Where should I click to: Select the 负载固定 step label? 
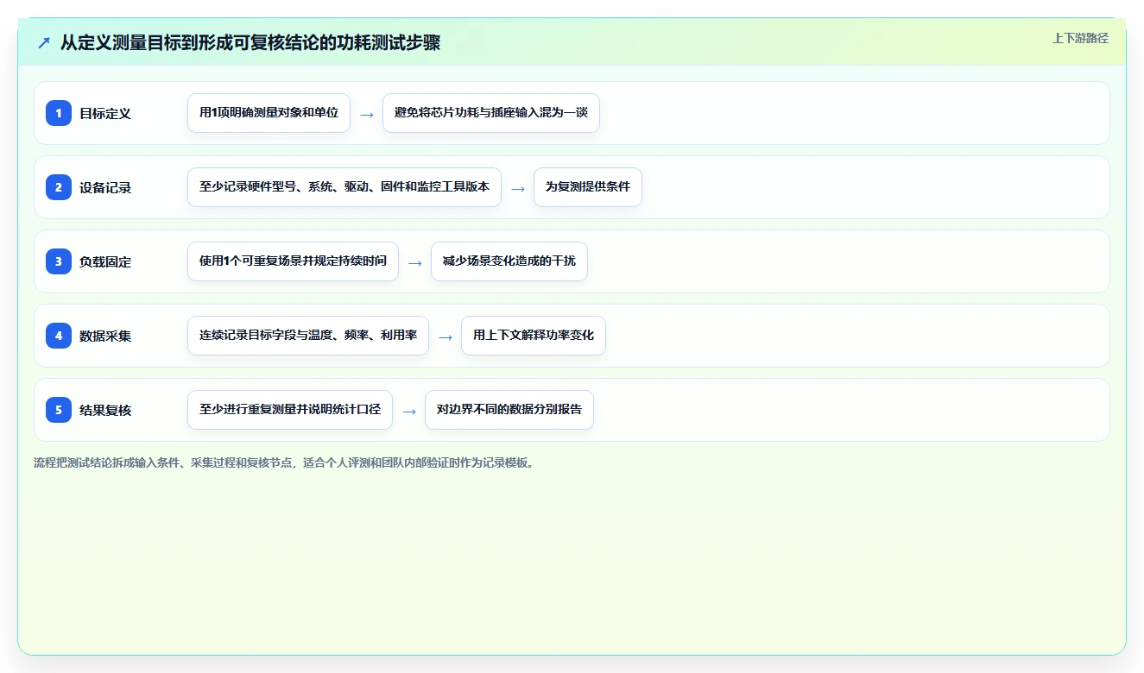pos(105,261)
